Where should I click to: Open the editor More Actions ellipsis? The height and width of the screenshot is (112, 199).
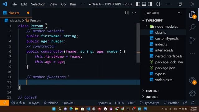tap(134, 13)
